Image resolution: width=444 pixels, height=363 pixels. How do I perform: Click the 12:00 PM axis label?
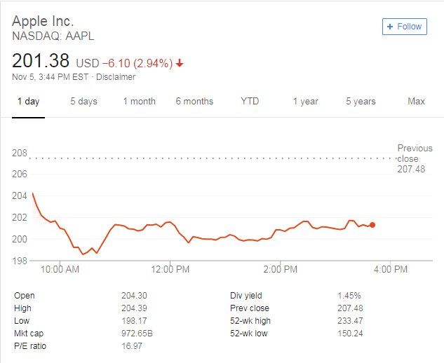pos(171,269)
